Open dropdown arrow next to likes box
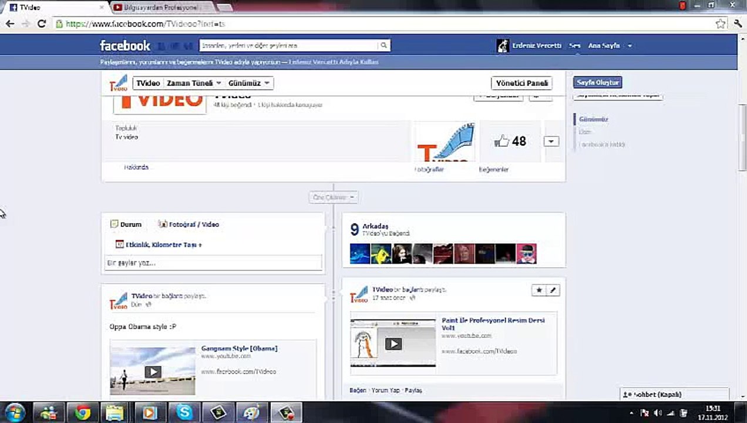This screenshot has width=747, height=423. (551, 142)
